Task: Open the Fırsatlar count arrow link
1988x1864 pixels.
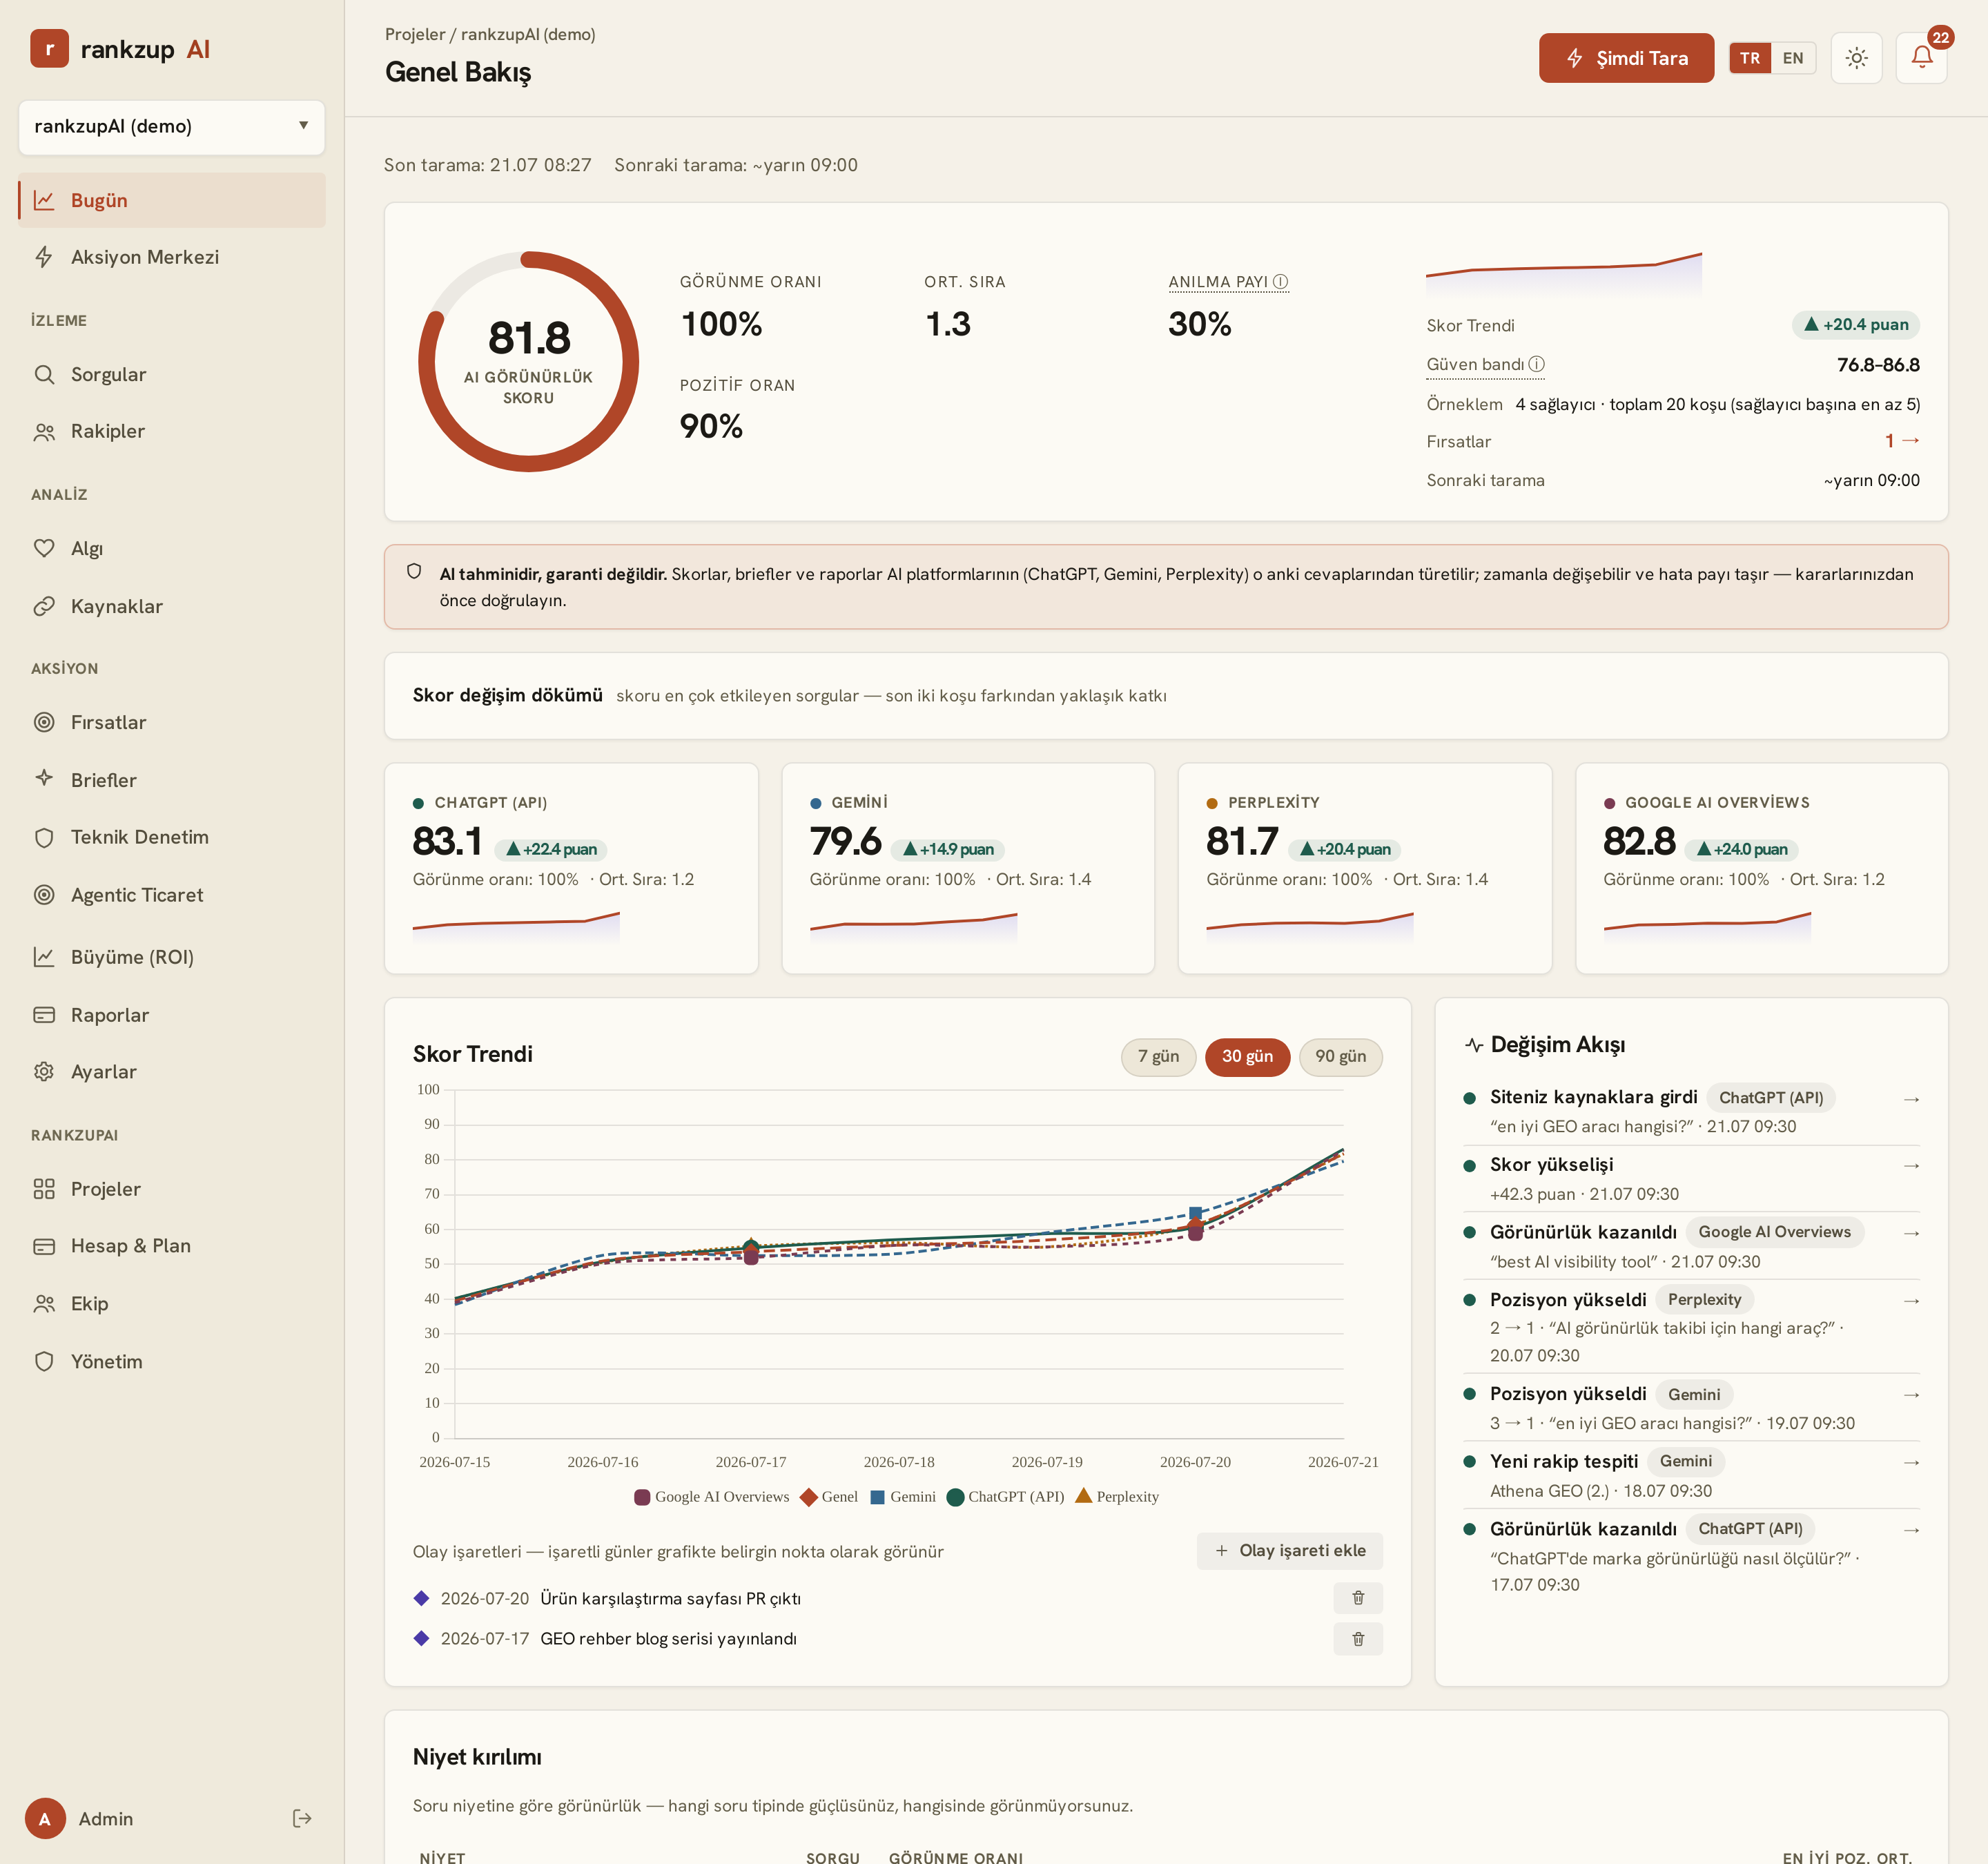Action: pos(1902,441)
